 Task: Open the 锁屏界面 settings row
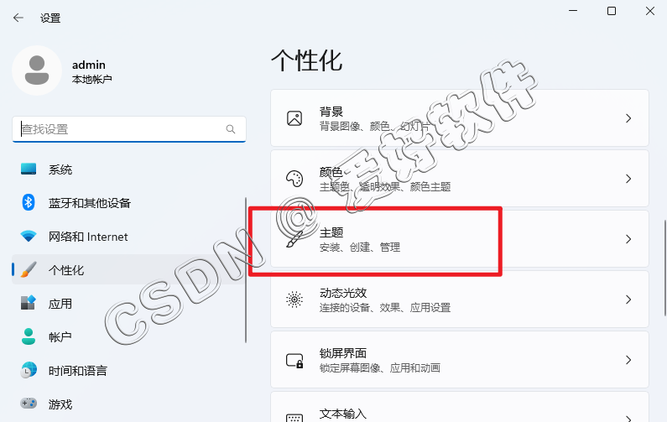click(460, 360)
